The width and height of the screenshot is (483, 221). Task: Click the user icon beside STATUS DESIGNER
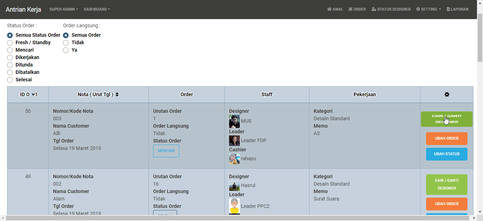[374, 9]
